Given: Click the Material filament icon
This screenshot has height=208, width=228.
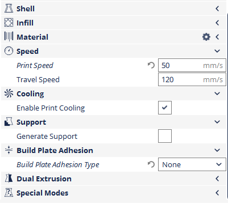Looking at the screenshot, I should 9,37.
